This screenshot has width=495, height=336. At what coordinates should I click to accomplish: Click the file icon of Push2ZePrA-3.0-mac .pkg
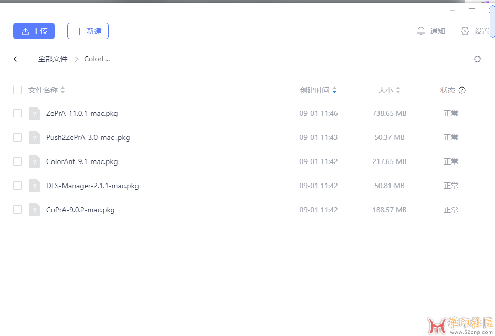[x=35, y=137]
